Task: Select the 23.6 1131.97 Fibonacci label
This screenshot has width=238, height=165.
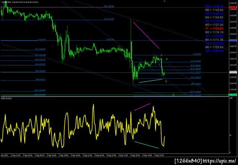Action: 109,19
